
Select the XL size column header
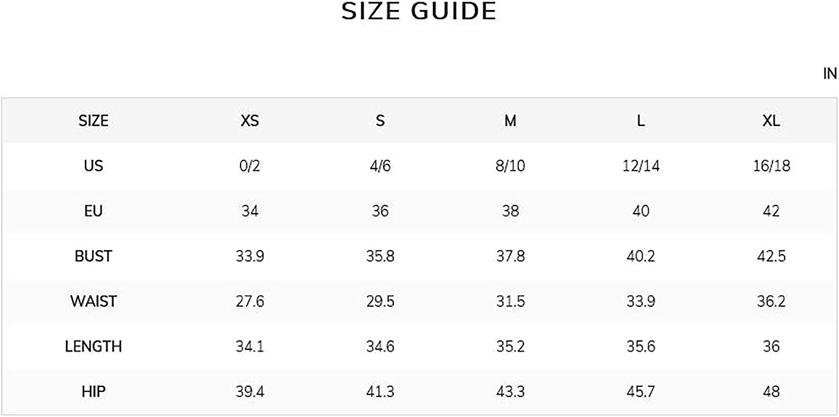[771, 121]
